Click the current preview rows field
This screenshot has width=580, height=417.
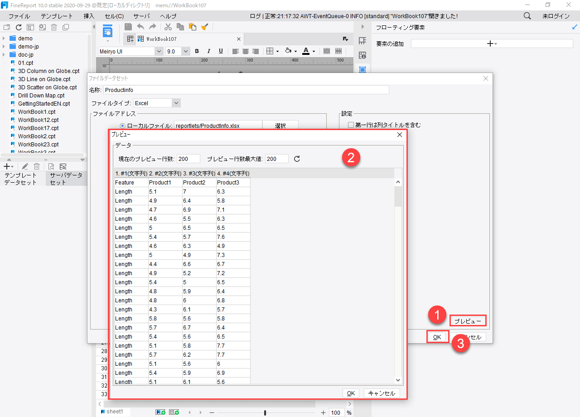click(188, 159)
